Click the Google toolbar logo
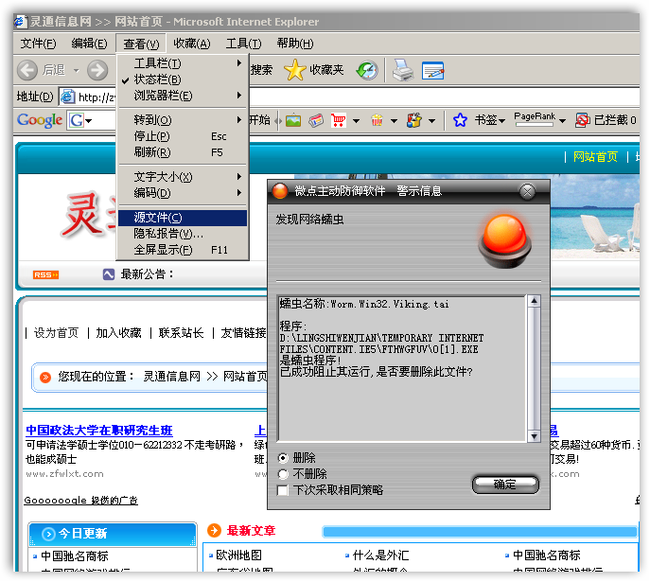 40,120
